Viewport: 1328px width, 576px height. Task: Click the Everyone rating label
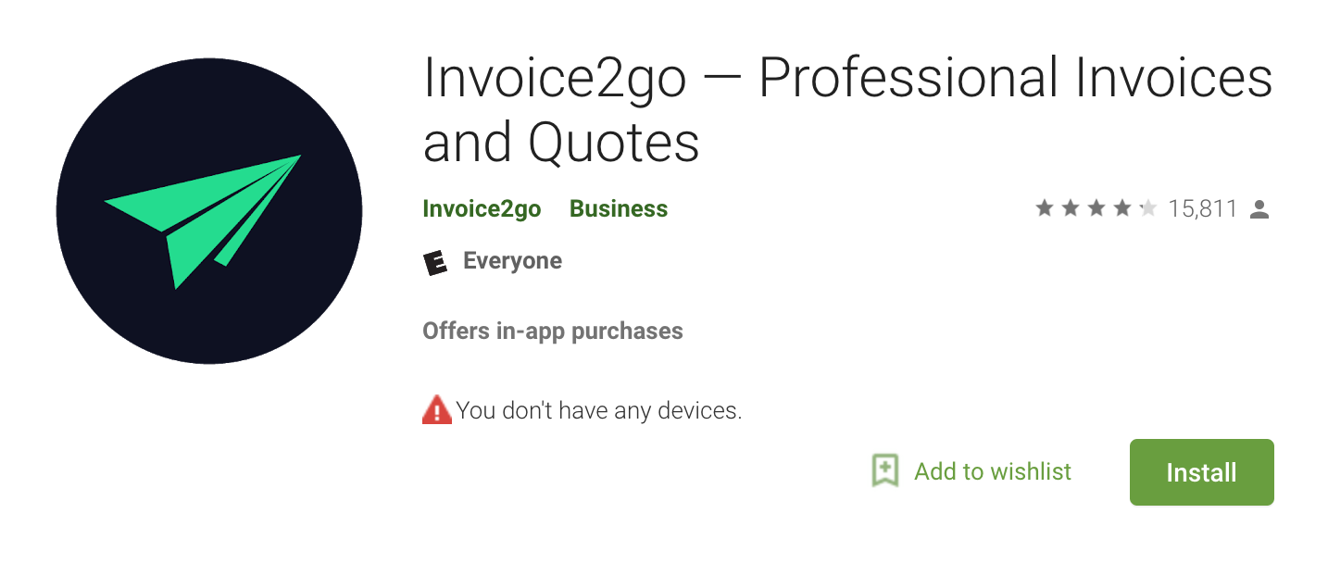coord(513,261)
